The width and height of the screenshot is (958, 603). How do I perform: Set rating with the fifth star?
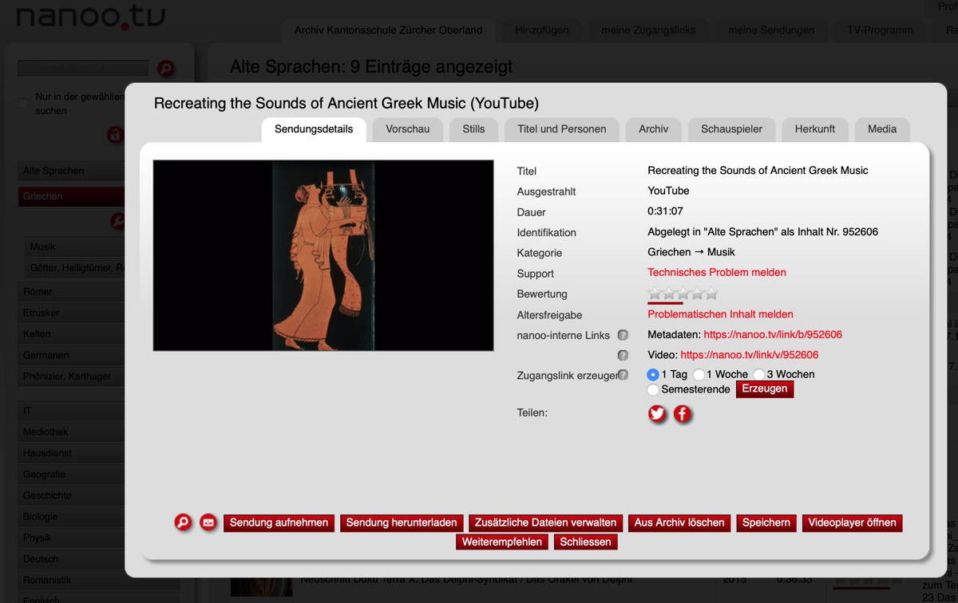coord(711,294)
